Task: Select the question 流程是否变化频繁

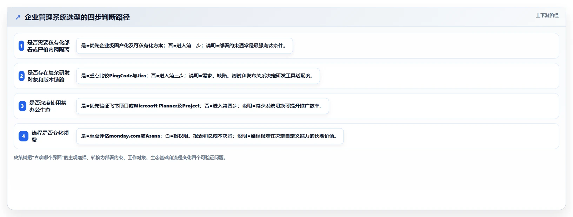Action: pyautogui.click(x=50, y=136)
